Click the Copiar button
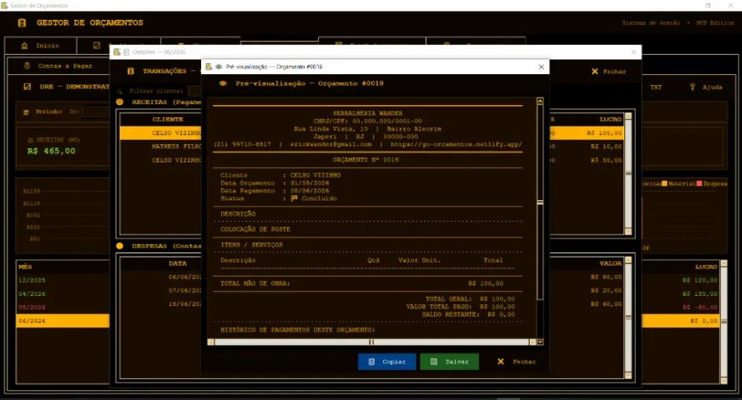 (386, 362)
